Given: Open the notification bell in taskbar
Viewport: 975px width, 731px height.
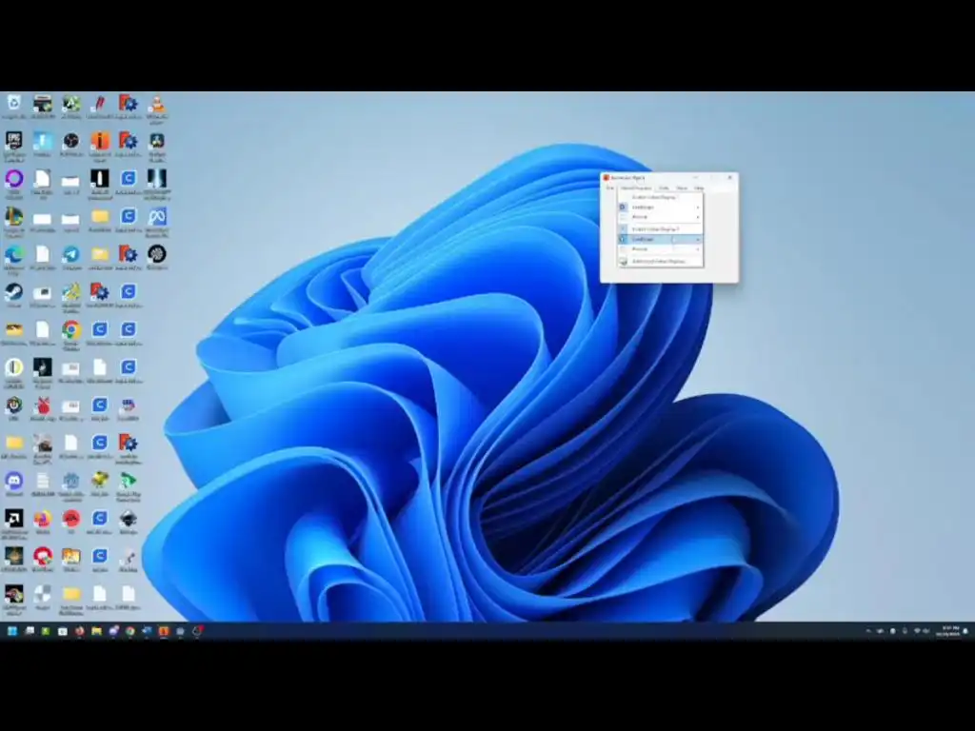Looking at the screenshot, I should coord(965,631).
